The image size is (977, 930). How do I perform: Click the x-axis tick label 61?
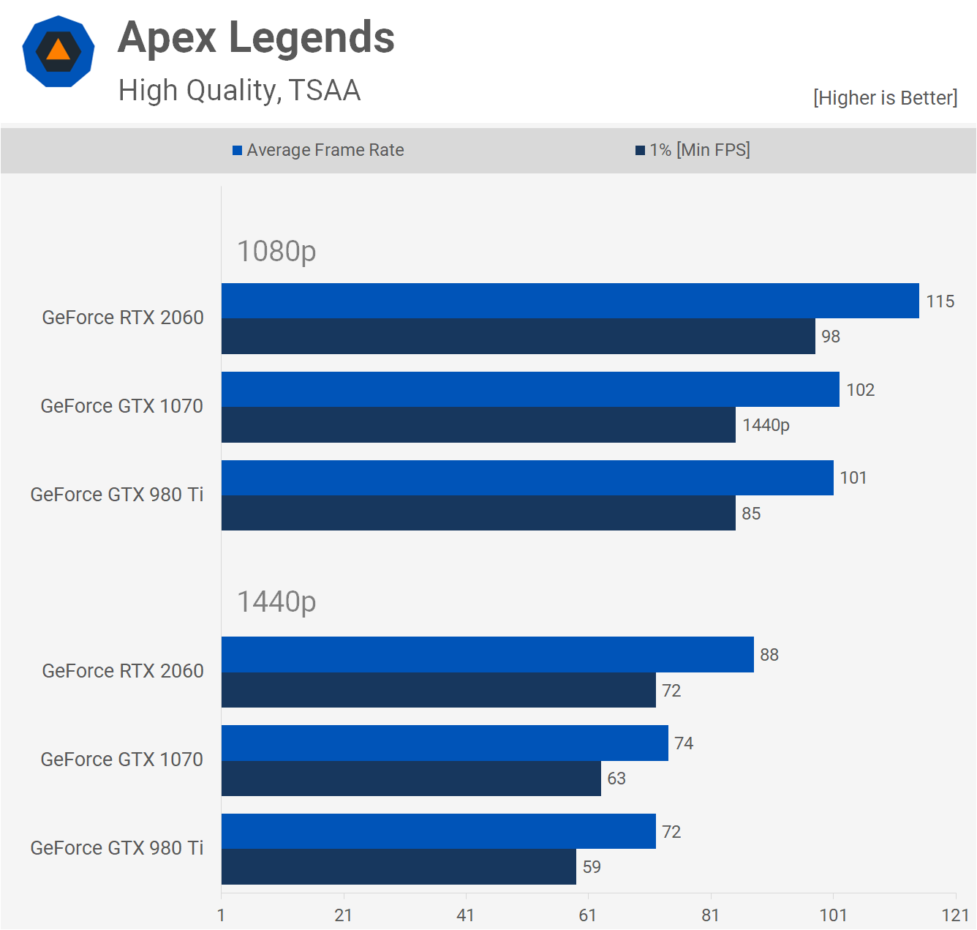[588, 915]
